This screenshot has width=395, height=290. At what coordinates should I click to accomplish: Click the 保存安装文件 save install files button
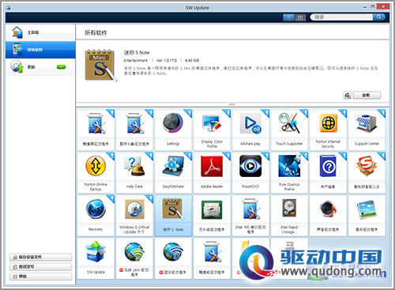click(40, 257)
